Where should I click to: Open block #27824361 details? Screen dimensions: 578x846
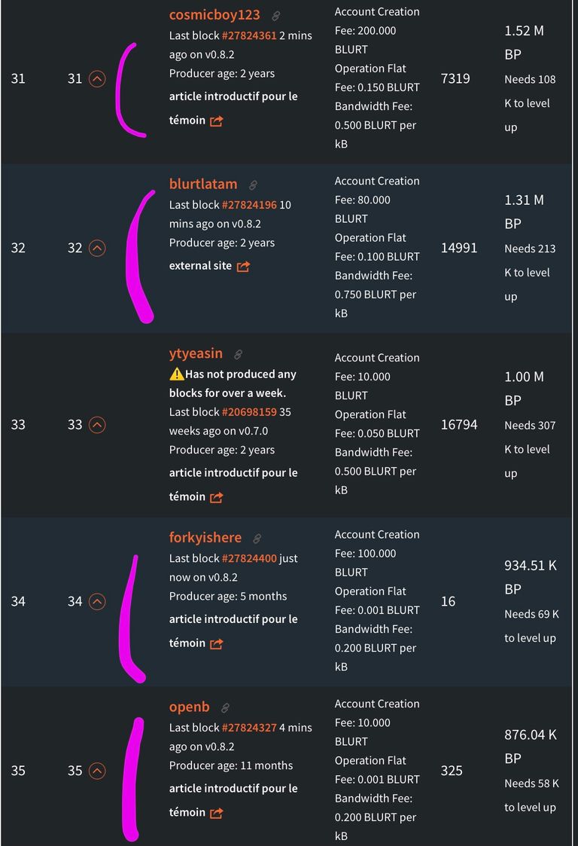click(249, 35)
